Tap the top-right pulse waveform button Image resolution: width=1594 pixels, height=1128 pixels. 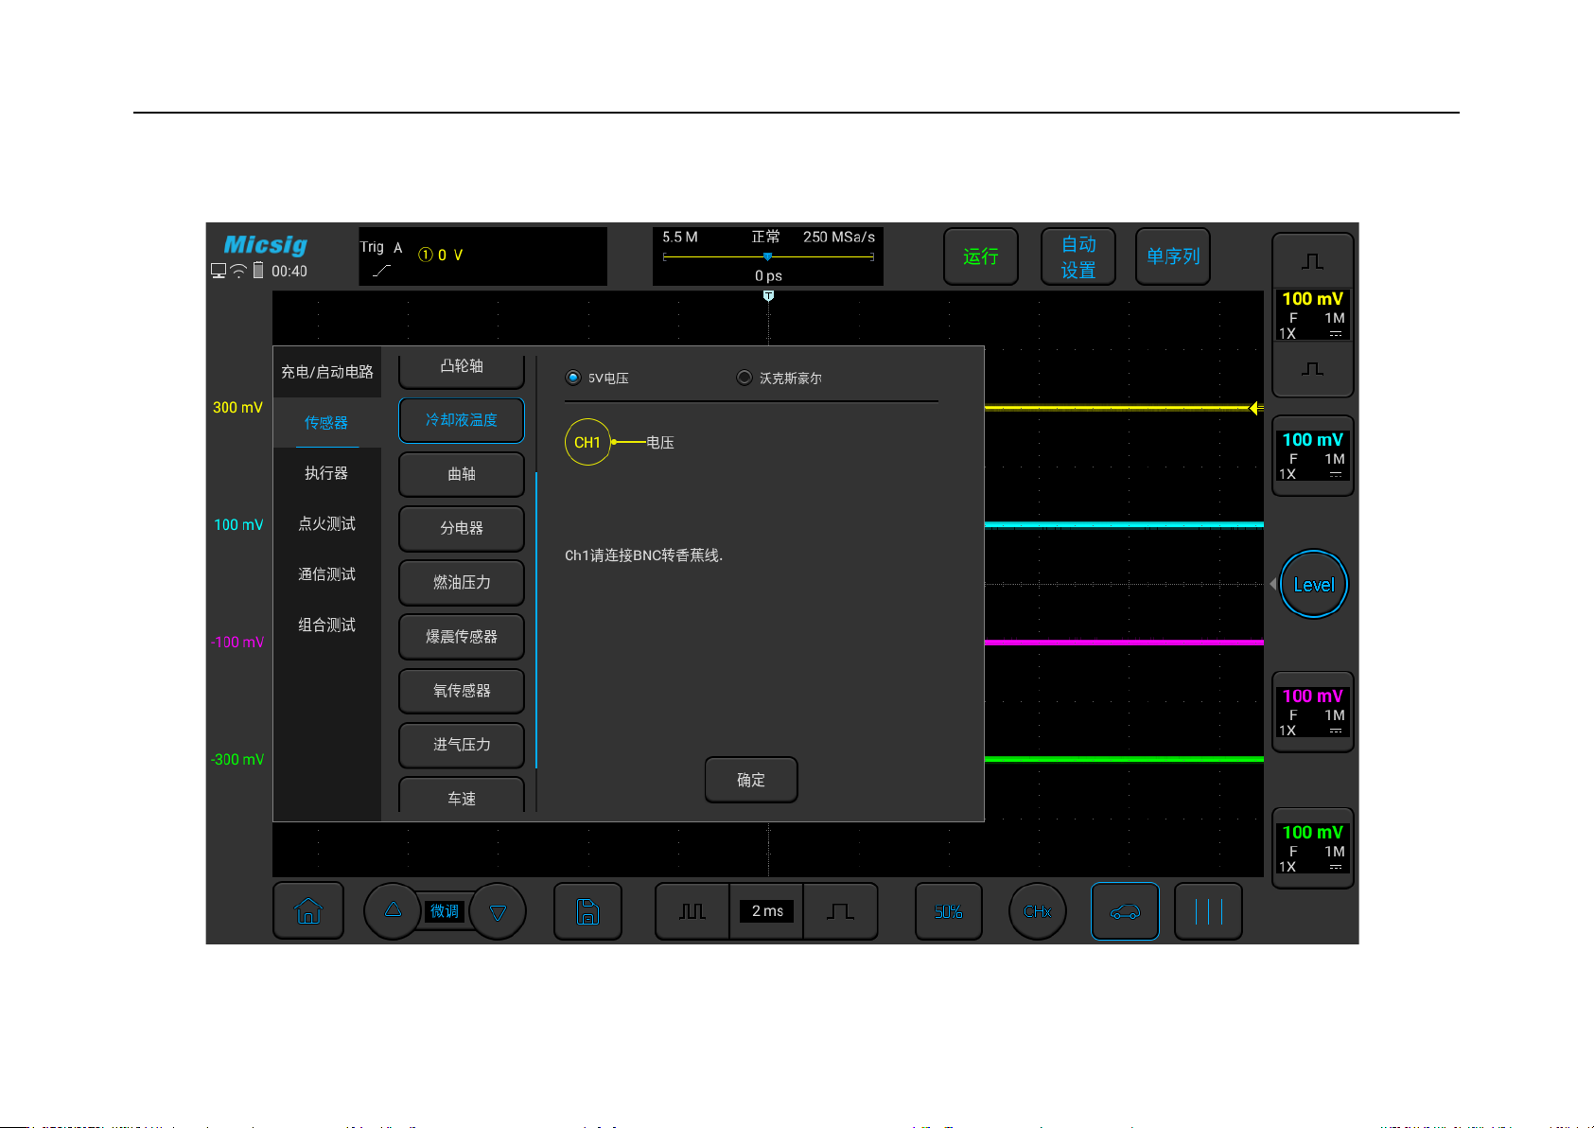click(1312, 261)
